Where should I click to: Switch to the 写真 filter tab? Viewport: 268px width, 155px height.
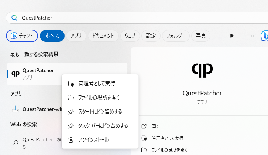click(x=201, y=36)
